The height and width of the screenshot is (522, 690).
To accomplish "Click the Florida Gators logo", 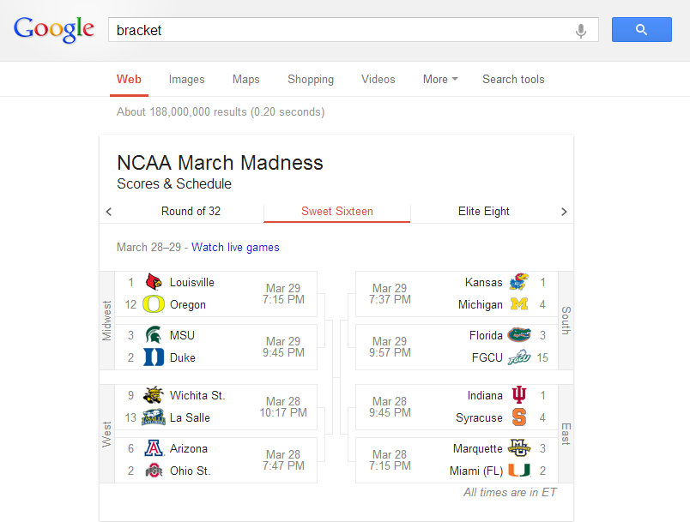I will coord(519,335).
